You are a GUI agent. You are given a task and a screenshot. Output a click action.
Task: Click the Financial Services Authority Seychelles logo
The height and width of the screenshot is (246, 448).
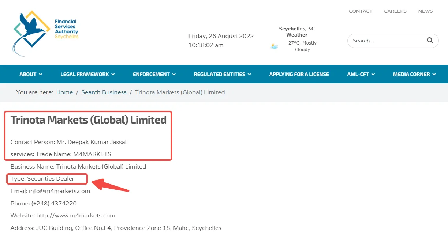coord(46,33)
